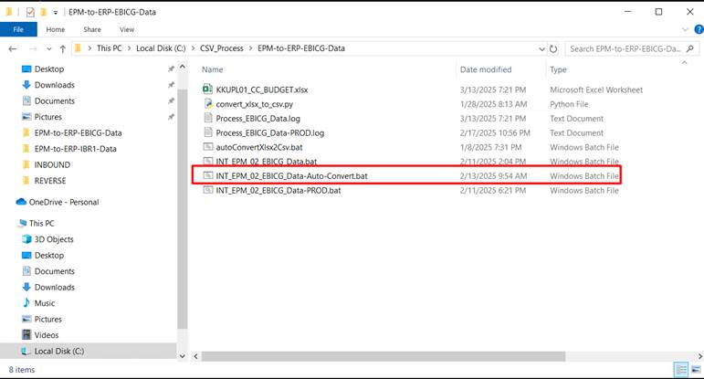This screenshot has width=704, height=379.
Task: Click the horizontal scrollbar left arrow
Action: pos(195,356)
